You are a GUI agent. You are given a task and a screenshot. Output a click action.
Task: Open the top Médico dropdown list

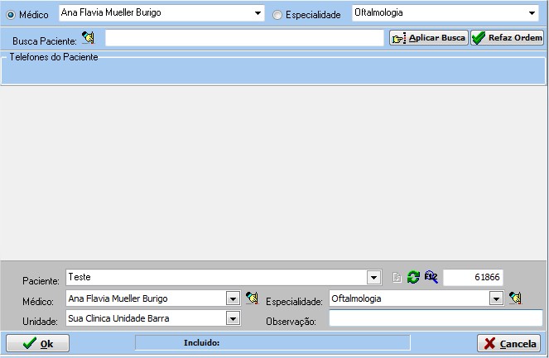(x=258, y=14)
